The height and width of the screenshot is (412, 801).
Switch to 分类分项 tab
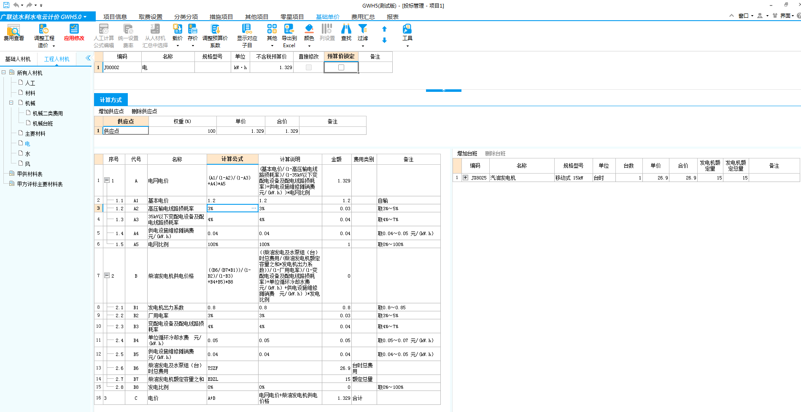[x=186, y=17]
